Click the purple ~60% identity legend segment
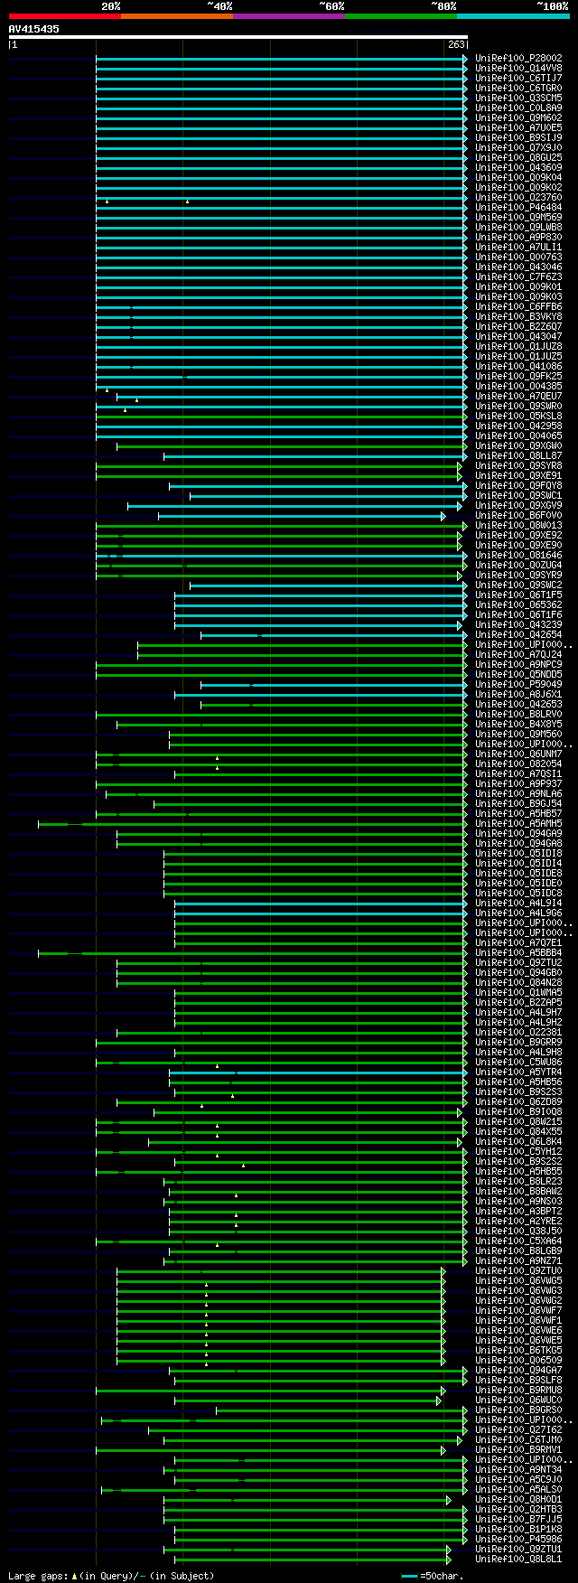 pos(289,16)
